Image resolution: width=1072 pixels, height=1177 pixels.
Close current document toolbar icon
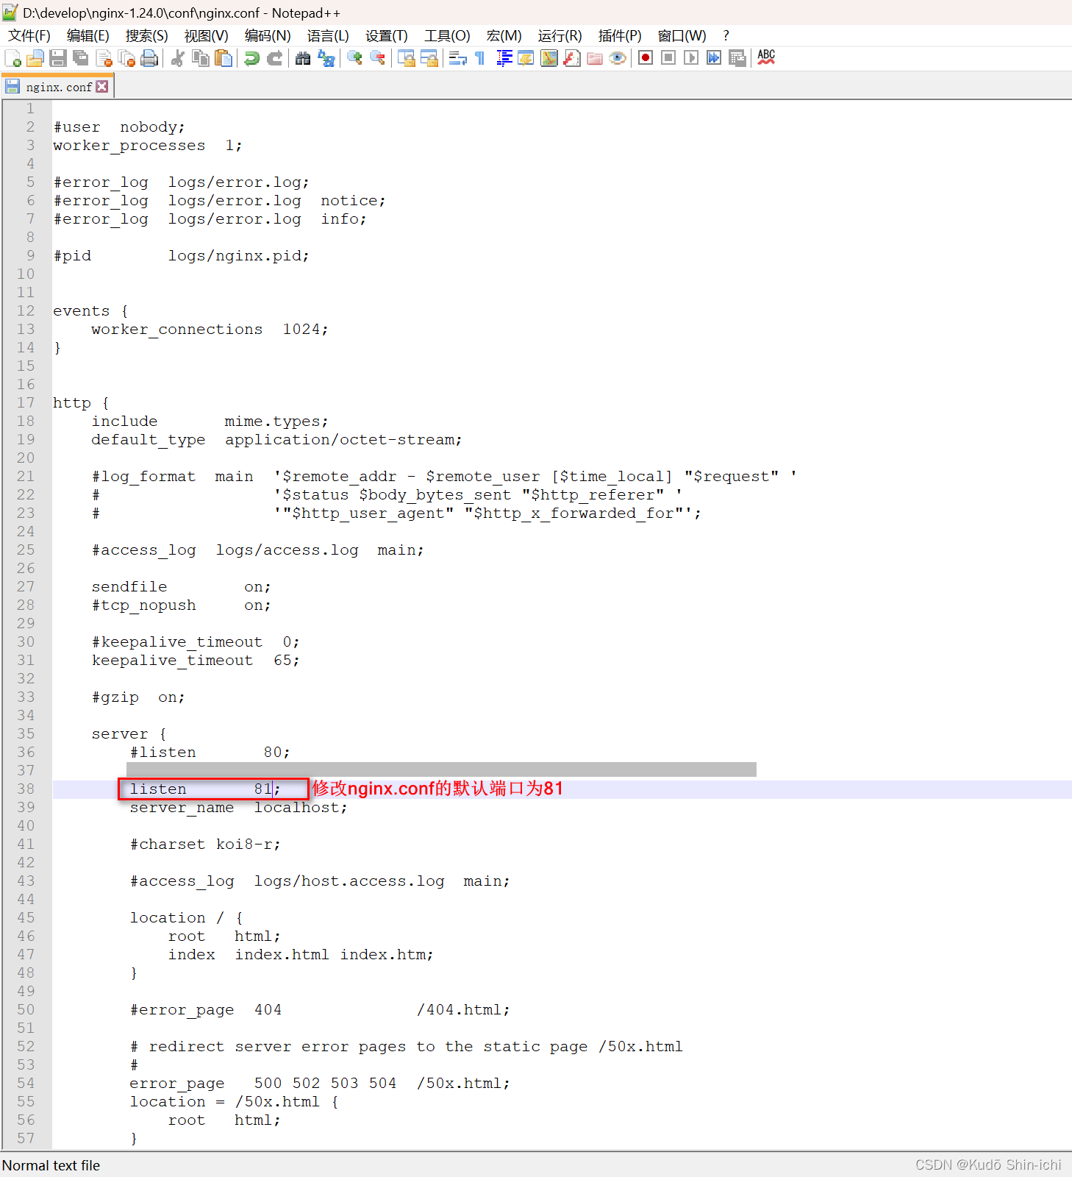(104, 58)
